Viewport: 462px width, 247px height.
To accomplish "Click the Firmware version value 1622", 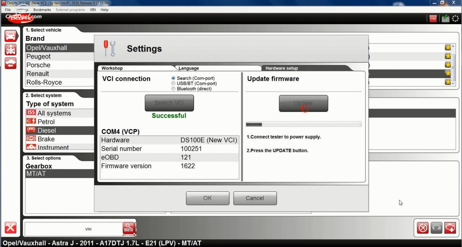I will 188,166.
